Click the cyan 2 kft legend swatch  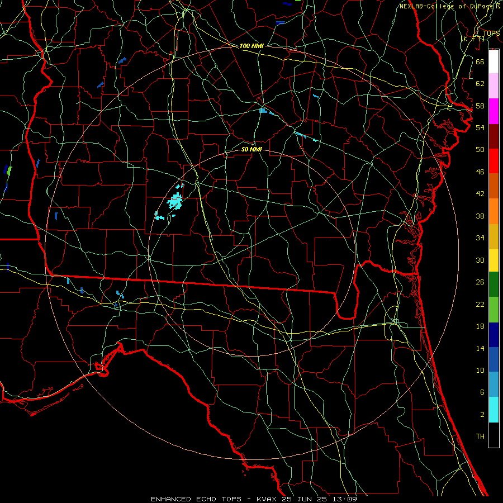pos(493,410)
